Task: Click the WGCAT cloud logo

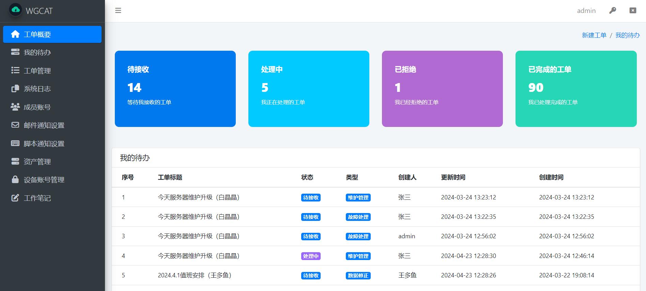Action: click(x=16, y=10)
